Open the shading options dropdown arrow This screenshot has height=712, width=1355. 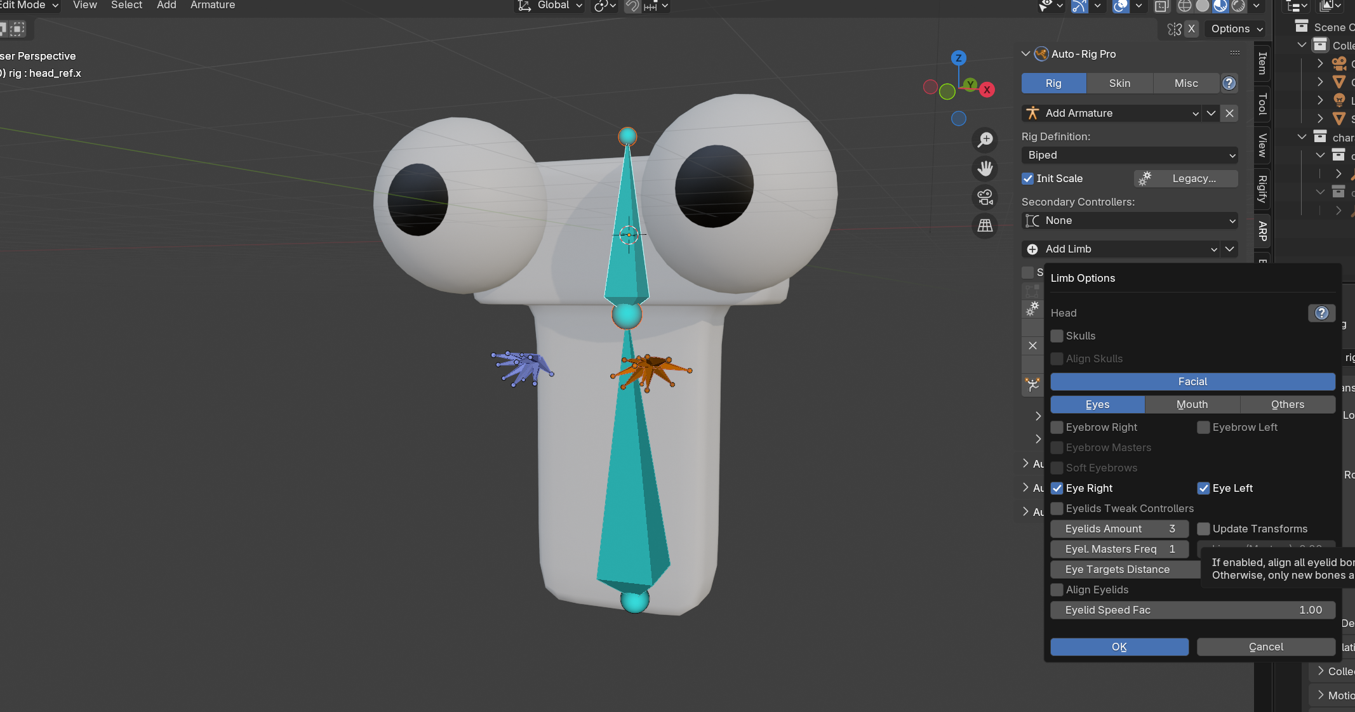tap(1255, 6)
